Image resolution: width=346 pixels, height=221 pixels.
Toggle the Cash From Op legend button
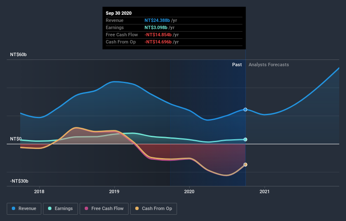(x=153, y=209)
